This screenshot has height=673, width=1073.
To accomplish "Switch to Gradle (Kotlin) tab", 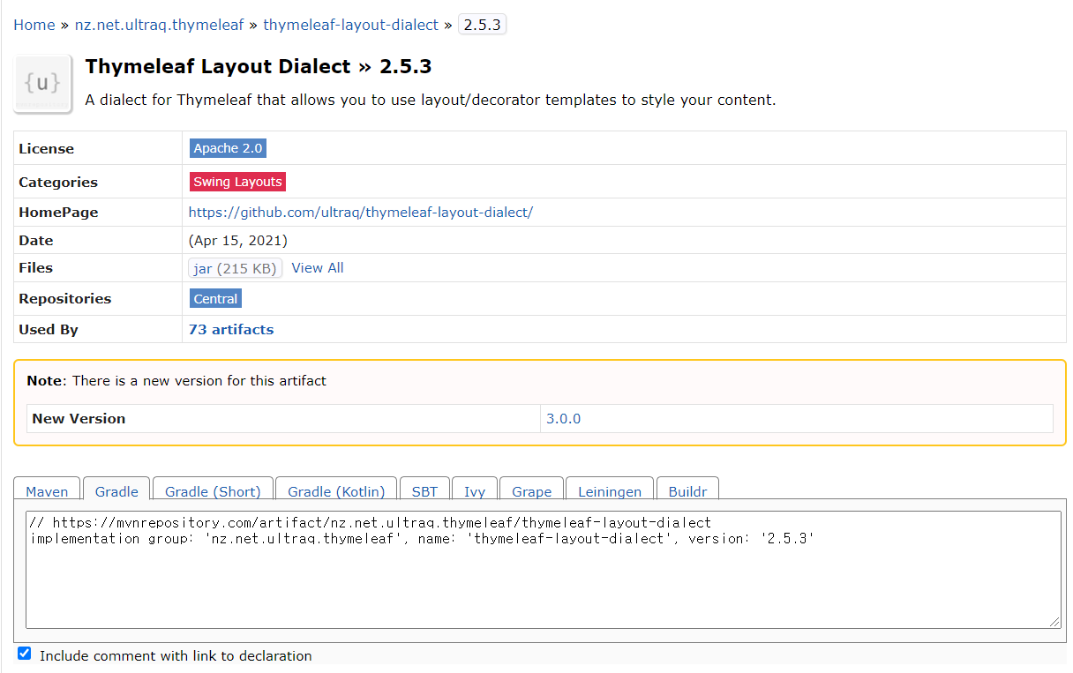I will click(336, 491).
